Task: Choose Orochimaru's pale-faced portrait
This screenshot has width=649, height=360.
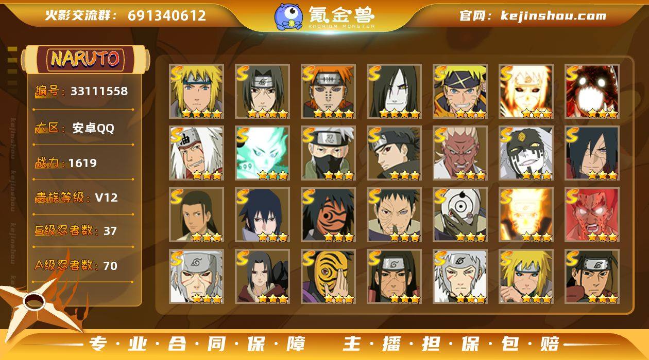Action: coord(394,91)
